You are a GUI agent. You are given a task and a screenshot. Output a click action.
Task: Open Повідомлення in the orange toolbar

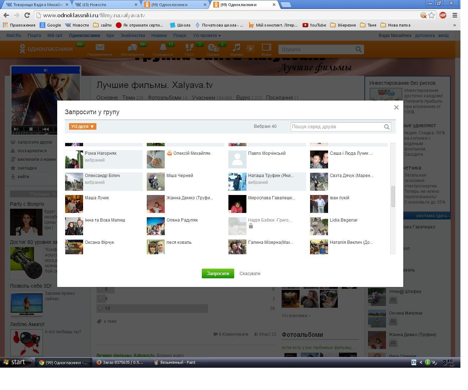(x=100, y=50)
